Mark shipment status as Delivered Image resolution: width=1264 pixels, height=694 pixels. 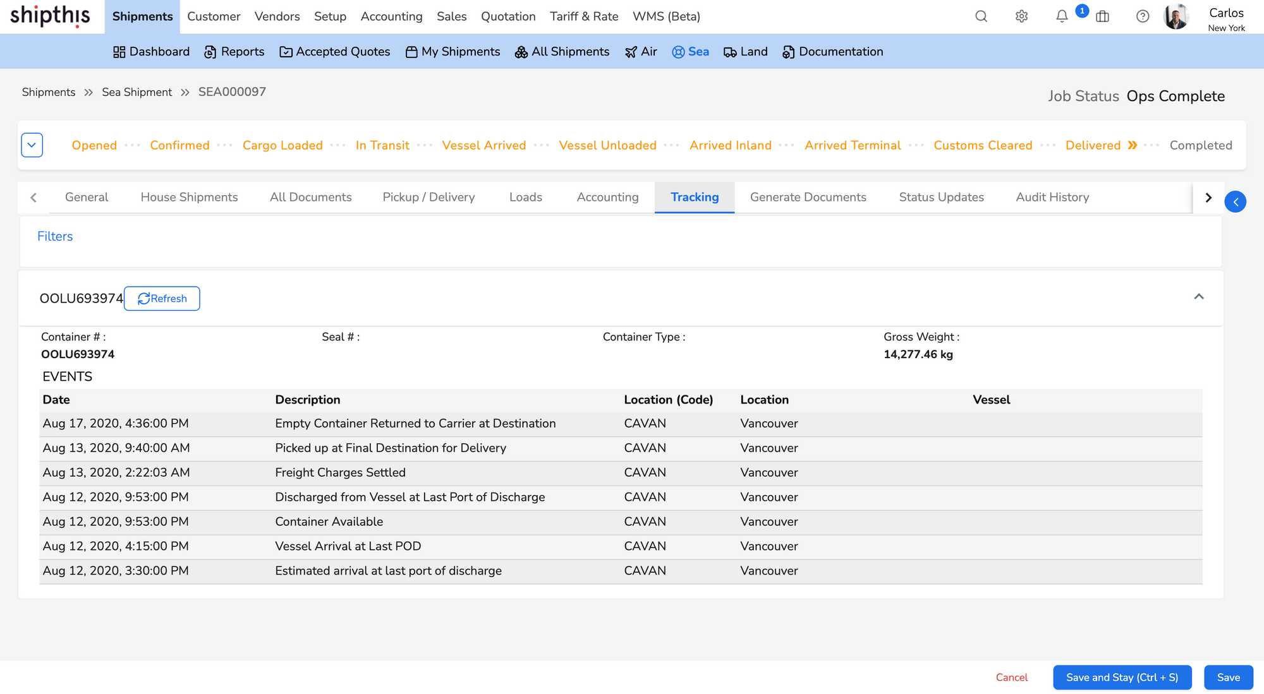[x=1093, y=145]
